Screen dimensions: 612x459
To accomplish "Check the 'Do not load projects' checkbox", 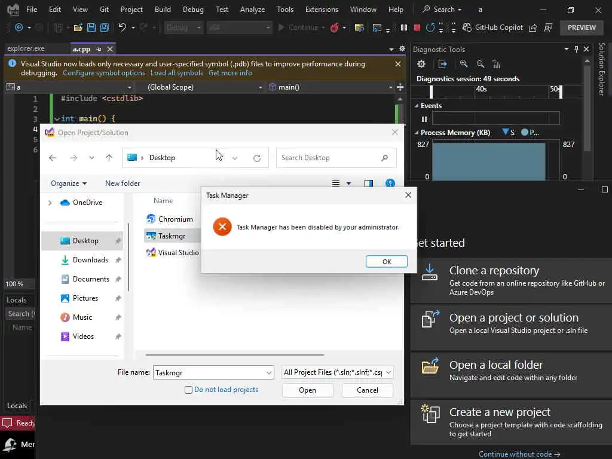I will click(x=188, y=390).
